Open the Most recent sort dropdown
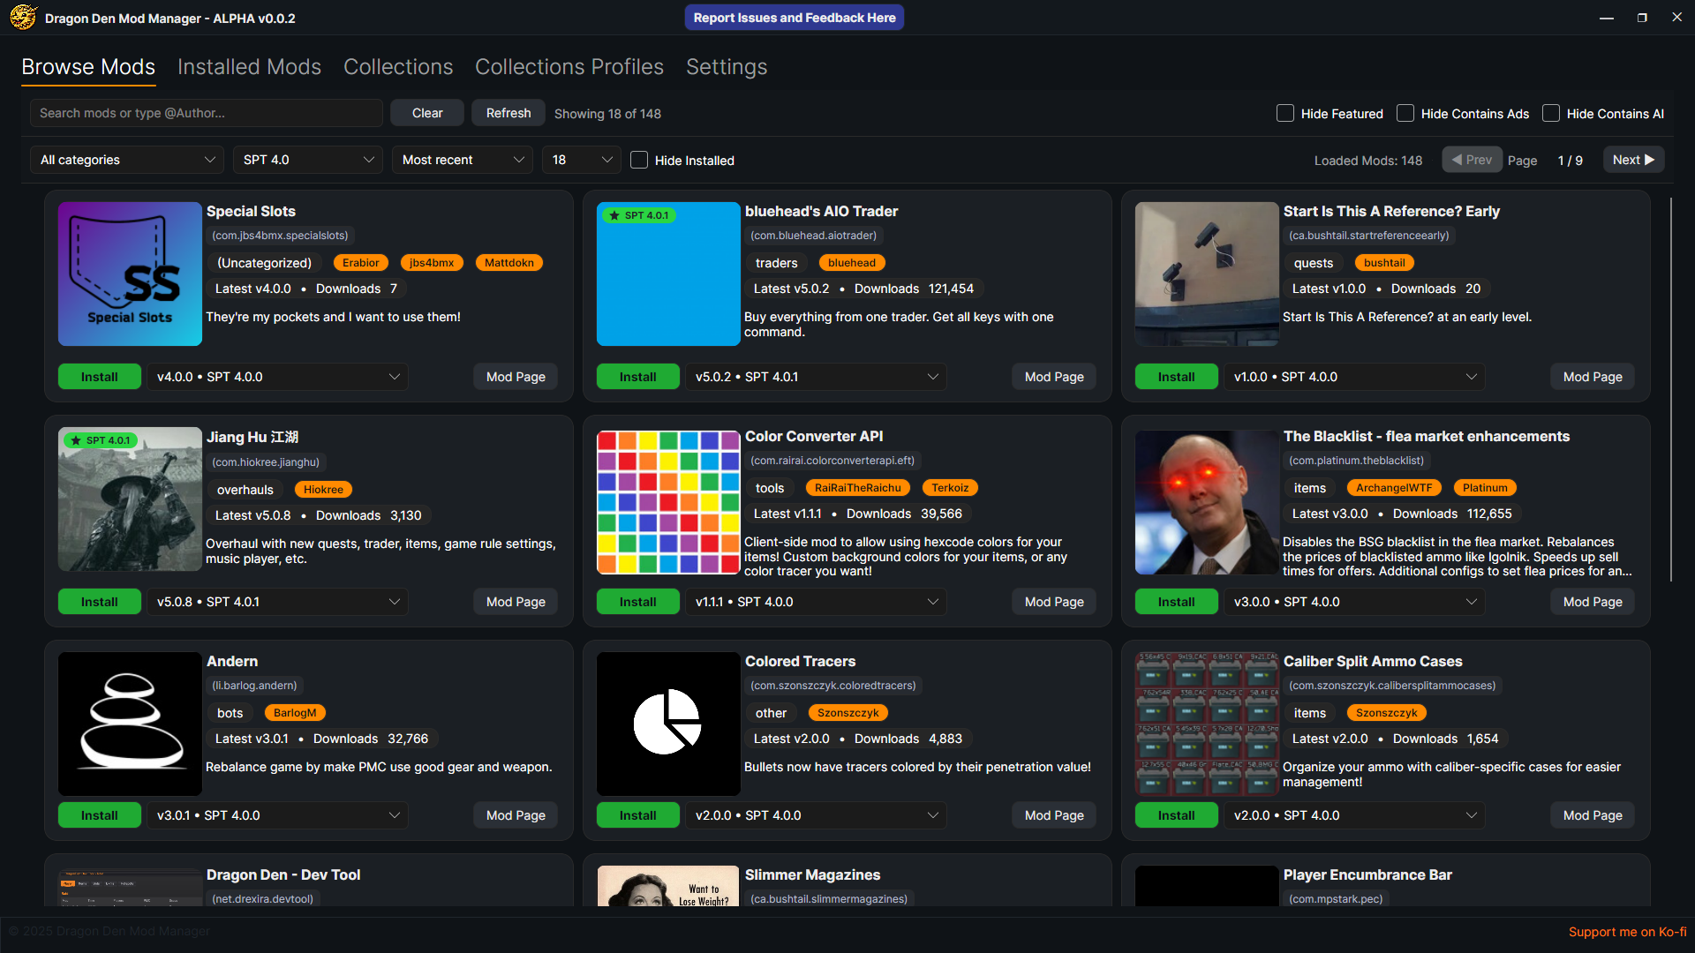 tap(462, 160)
